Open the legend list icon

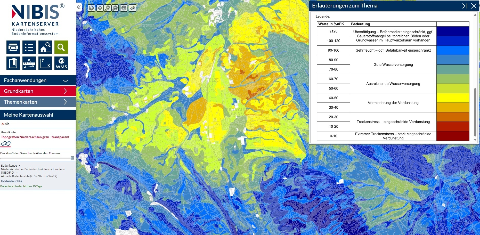coord(29,47)
